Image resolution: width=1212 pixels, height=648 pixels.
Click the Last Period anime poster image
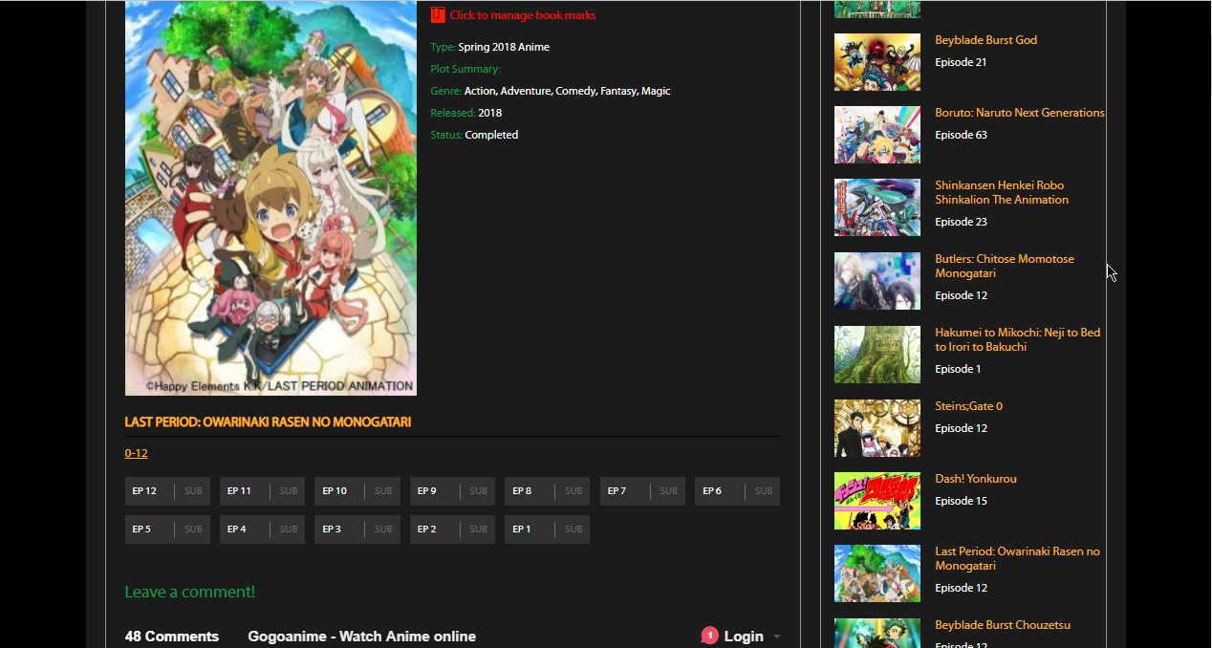point(271,198)
